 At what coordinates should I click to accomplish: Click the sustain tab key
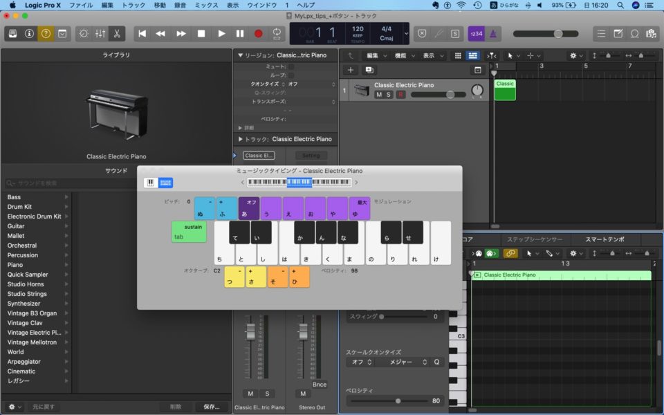pos(189,232)
